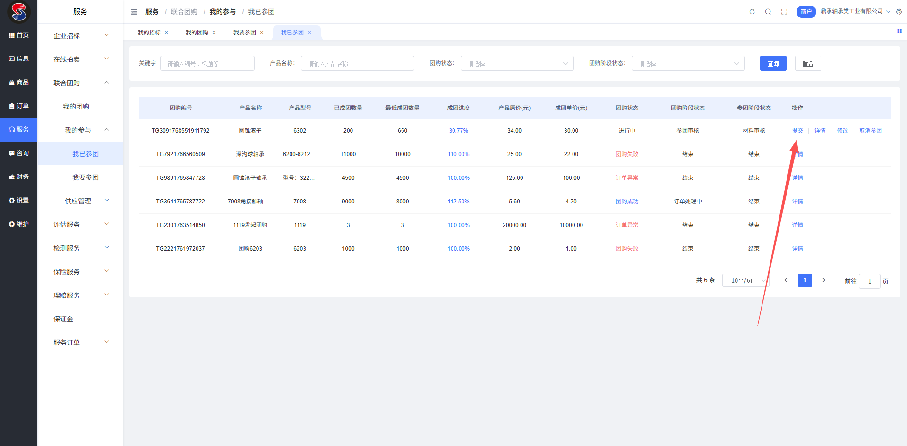Toggle fullscreen mode icon
The image size is (907, 446).
(x=784, y=12)
